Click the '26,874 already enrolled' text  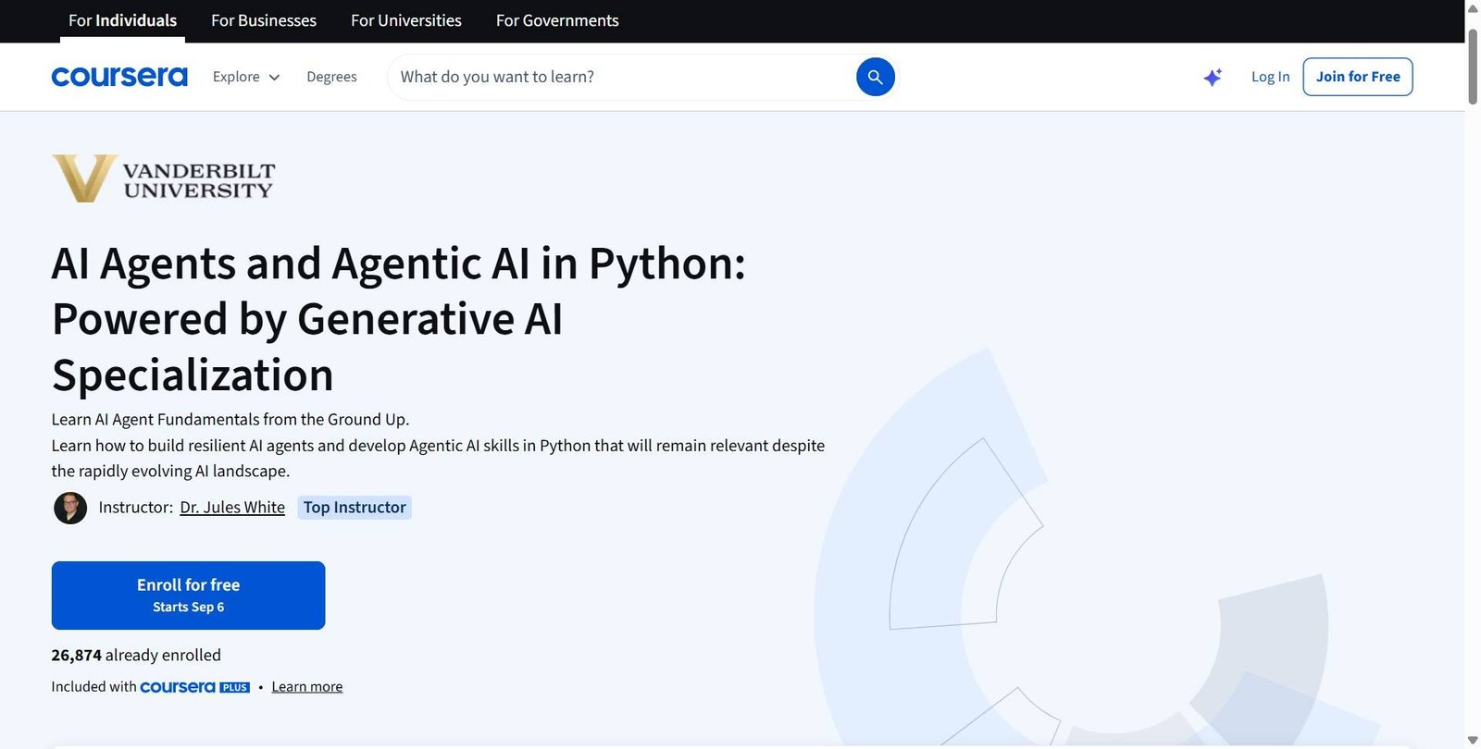pyautogui.click(x=136, y=656)
